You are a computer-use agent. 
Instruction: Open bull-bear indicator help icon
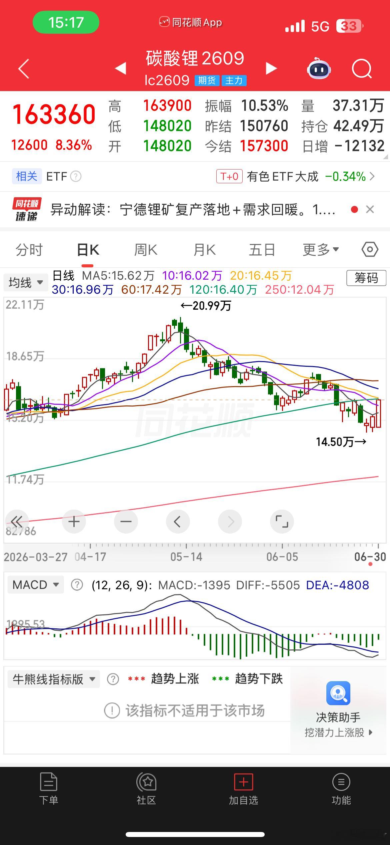[x=113, y=679]
